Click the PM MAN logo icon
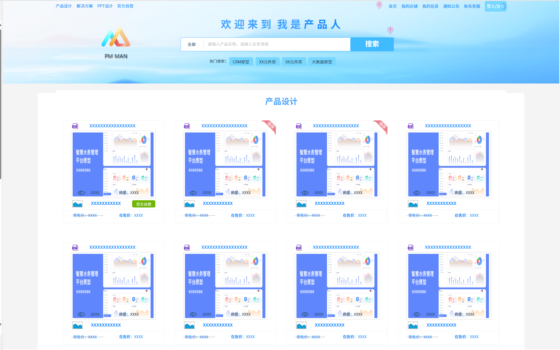 coord(116,38)
